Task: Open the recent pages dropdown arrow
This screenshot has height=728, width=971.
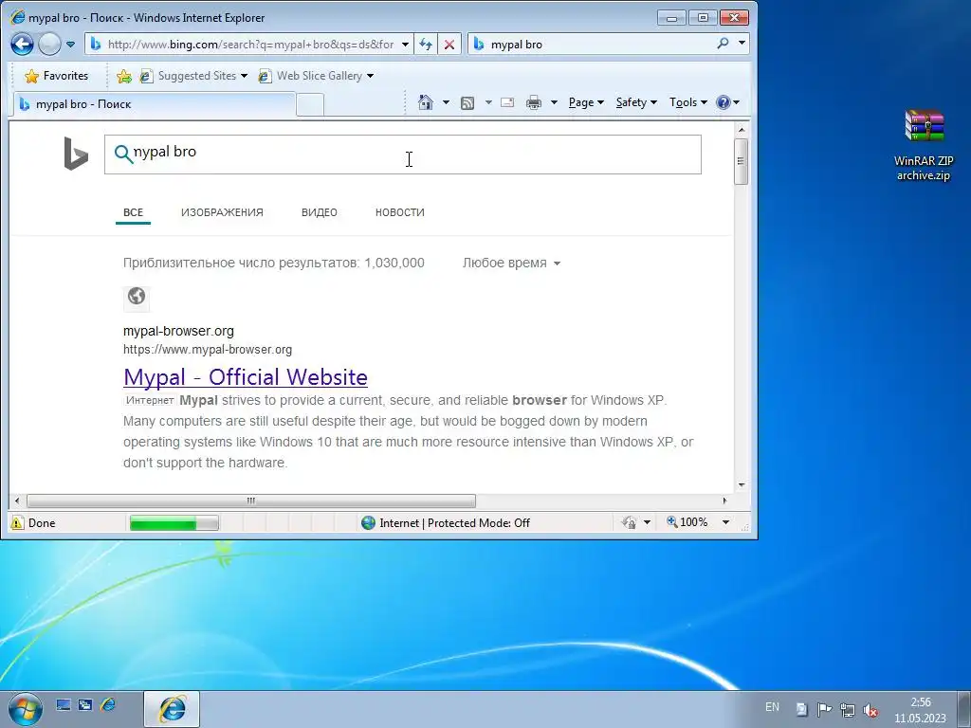Action: pos(70,45)
